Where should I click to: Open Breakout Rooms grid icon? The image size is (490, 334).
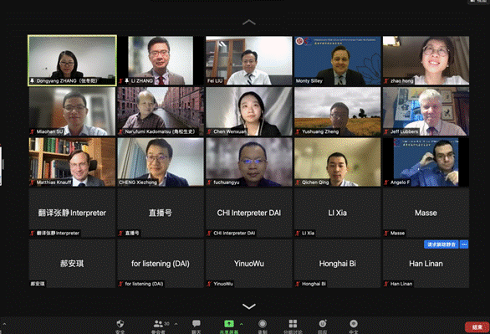293,324
